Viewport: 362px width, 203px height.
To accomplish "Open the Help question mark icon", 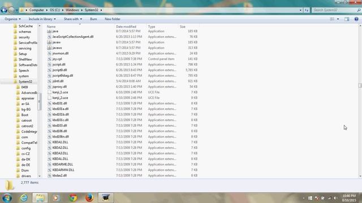I will pyautogui.click(x=356, y=19).
